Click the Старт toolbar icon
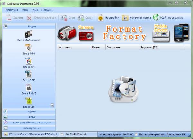 (x=81, y=18)
